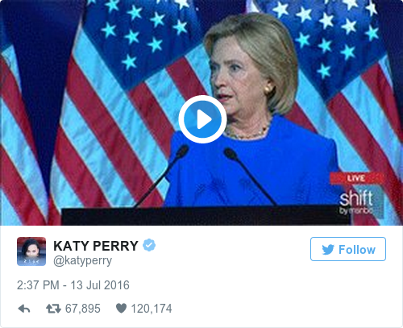The image size is (403, 328).
Task: Click the Follow button text
Action: pyautogui.click(x=357, y=250)
